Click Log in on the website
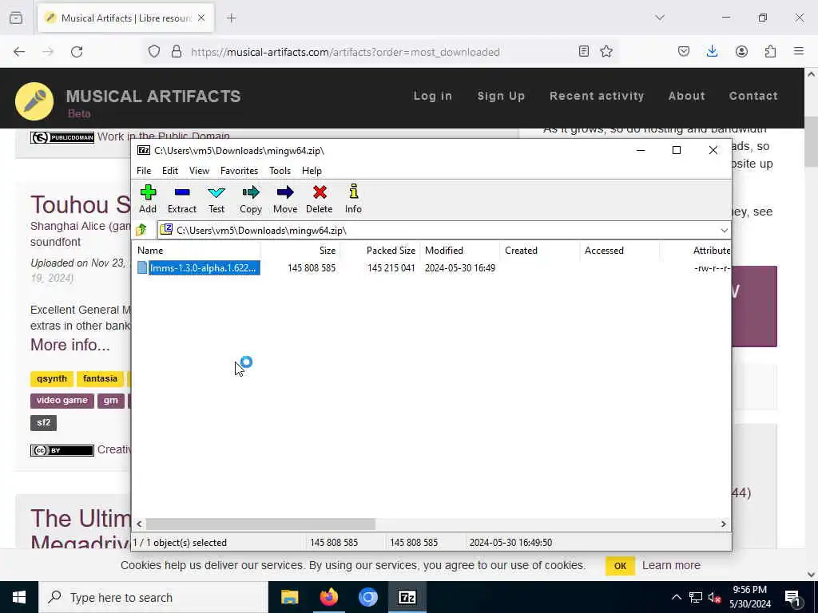The width and height of the screenshot is (818, 613). tap(432, 96)
